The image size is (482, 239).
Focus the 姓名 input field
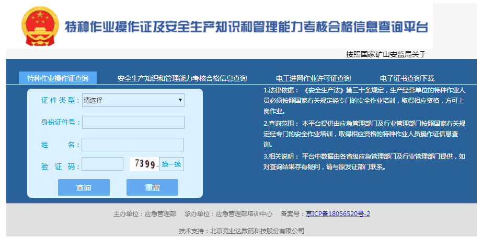tap(133, 145)
